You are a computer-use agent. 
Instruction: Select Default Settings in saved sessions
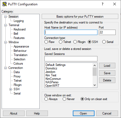pyautogui.click(x=55, y=65)
